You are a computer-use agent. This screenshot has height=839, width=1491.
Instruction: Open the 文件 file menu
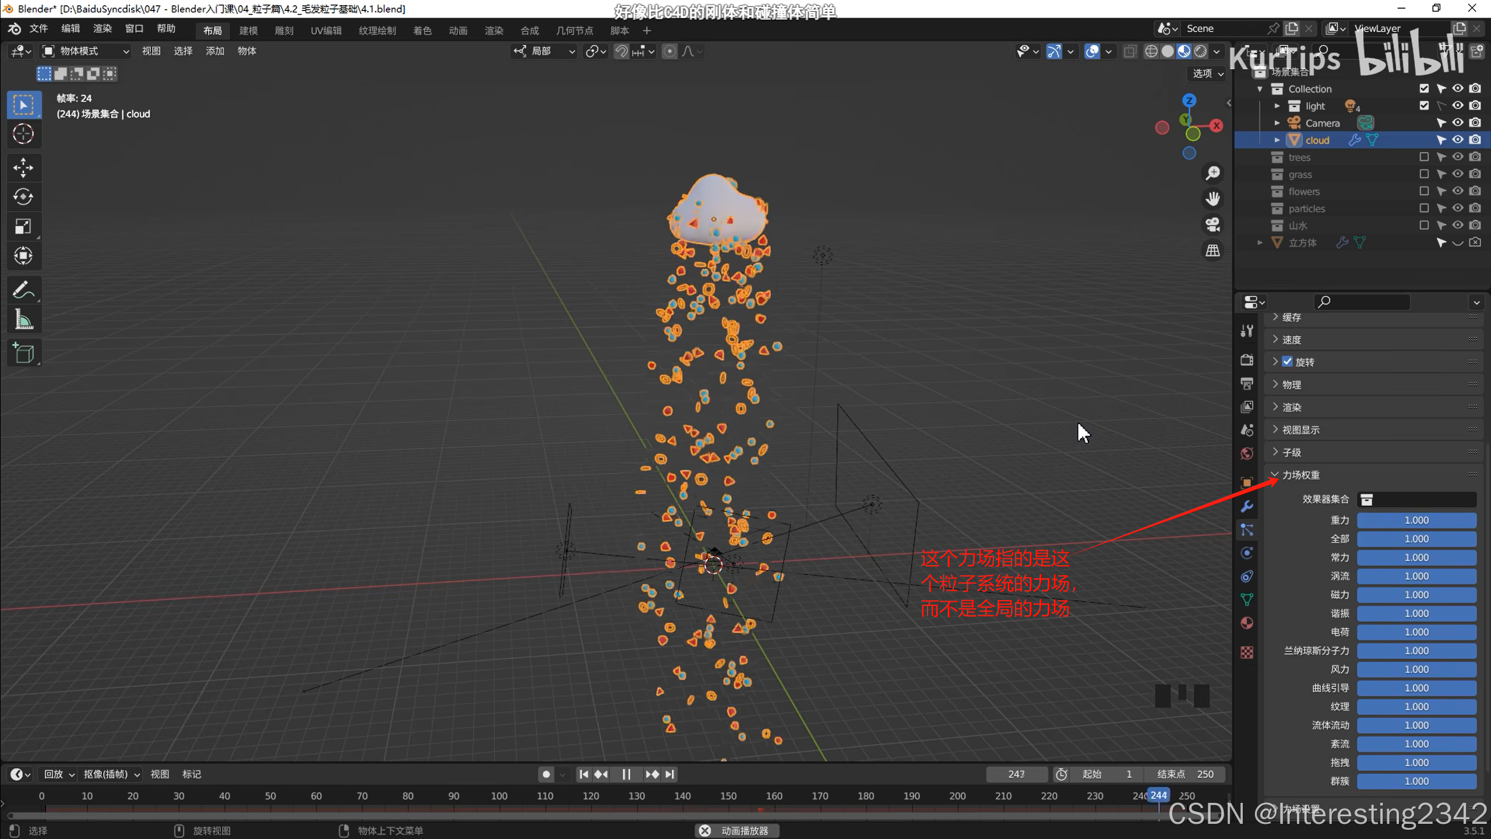(x=38, y=29)
